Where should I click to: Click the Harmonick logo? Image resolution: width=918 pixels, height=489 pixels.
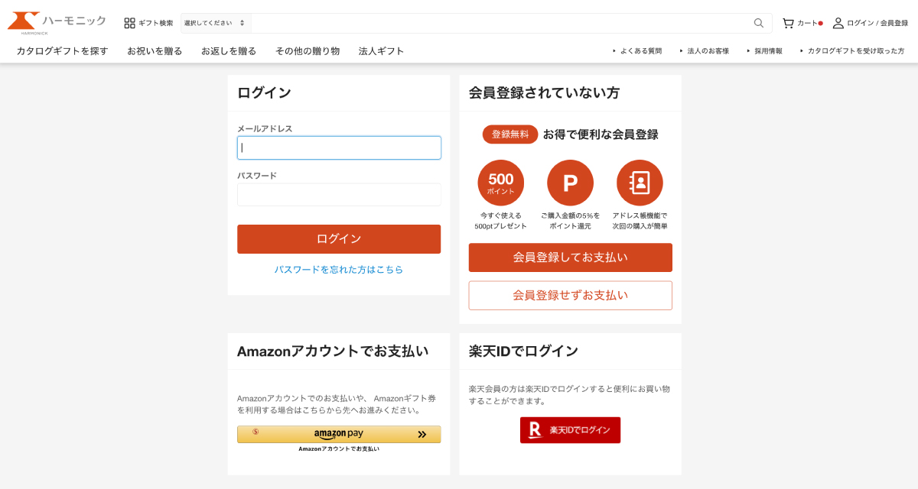[x=57, y=23]
